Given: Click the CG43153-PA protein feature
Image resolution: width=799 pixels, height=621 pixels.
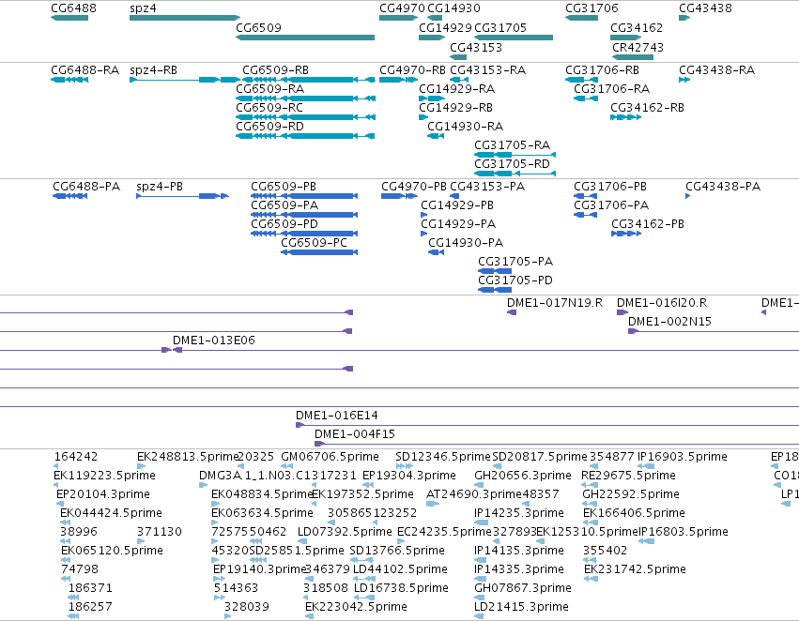Looking at the screenshot, I should (x=454, y=196).
